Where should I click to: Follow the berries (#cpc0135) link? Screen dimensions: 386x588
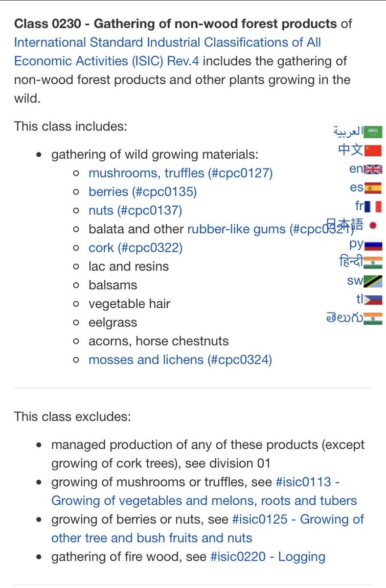142,192
